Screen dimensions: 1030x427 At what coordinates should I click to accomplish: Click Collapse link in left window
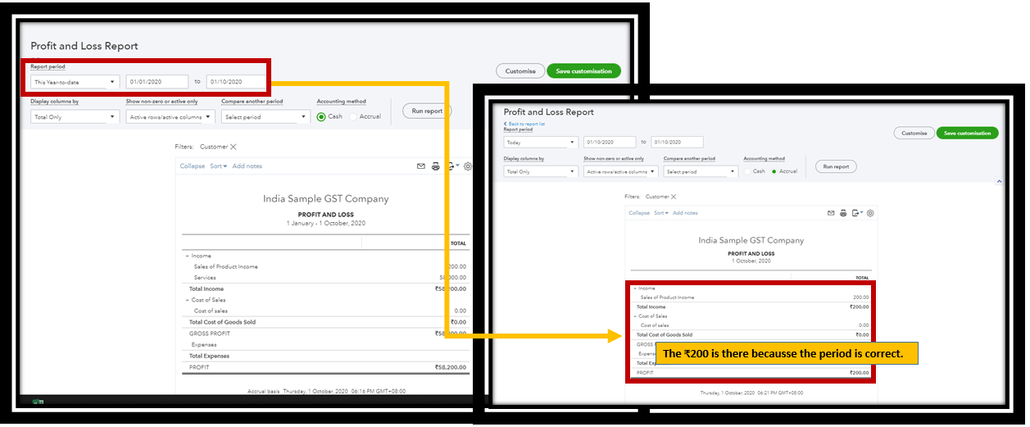193,166
